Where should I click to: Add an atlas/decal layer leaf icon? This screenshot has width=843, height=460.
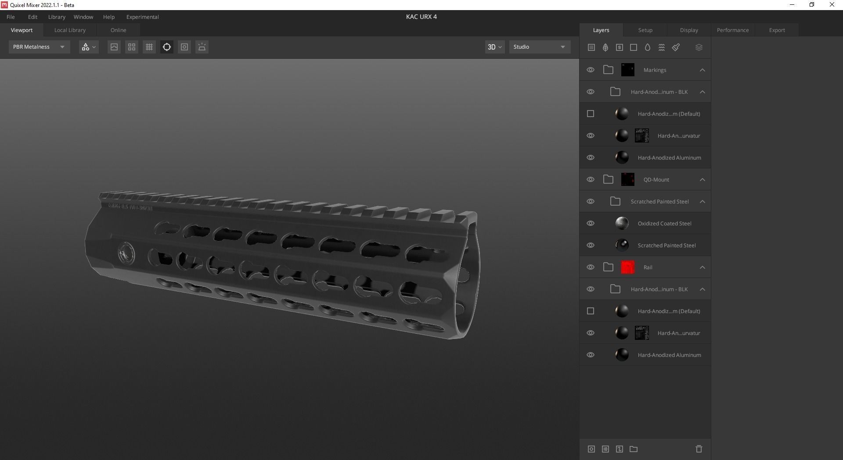605,47
